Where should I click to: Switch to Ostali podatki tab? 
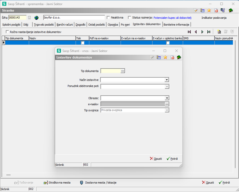pyautogui.click(x=96, y=25)
